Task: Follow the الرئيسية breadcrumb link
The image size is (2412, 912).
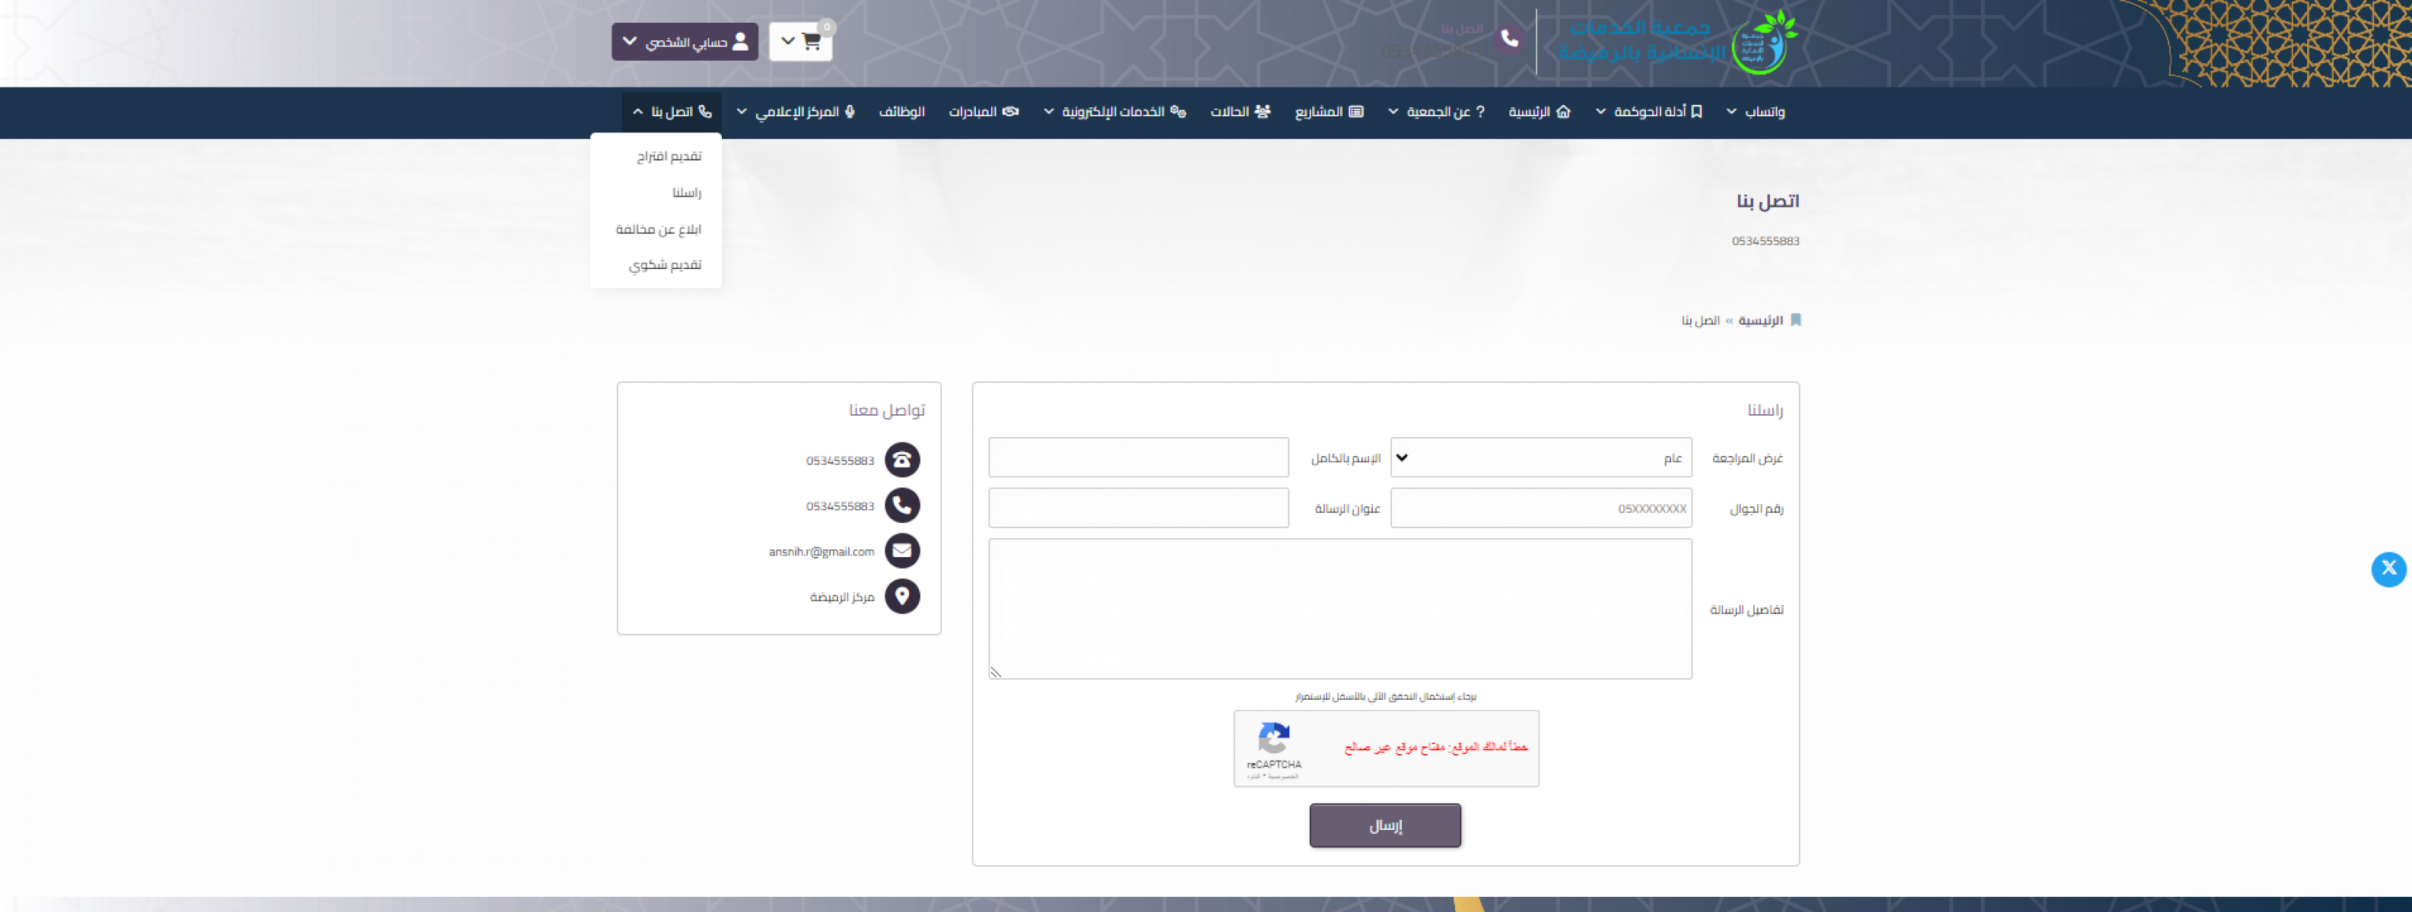Action: (1759, 321)
